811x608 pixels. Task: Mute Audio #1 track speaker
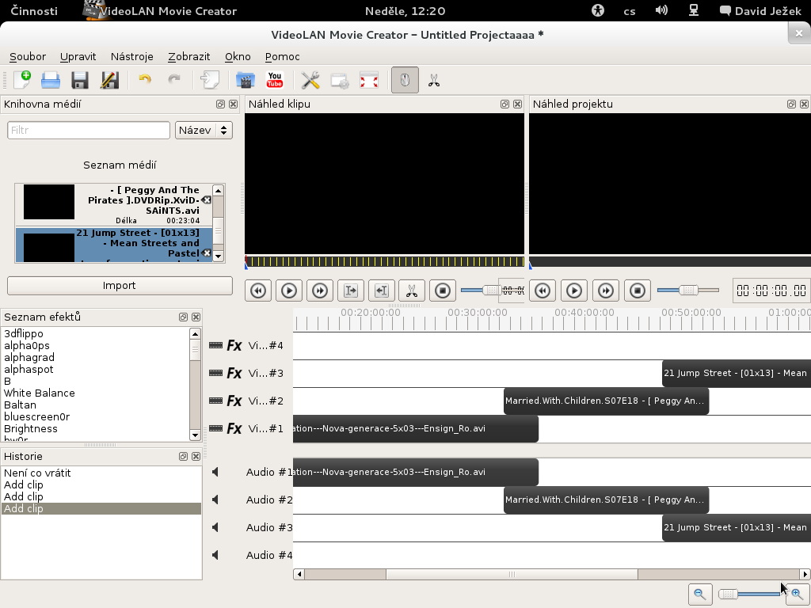point(215,472)
